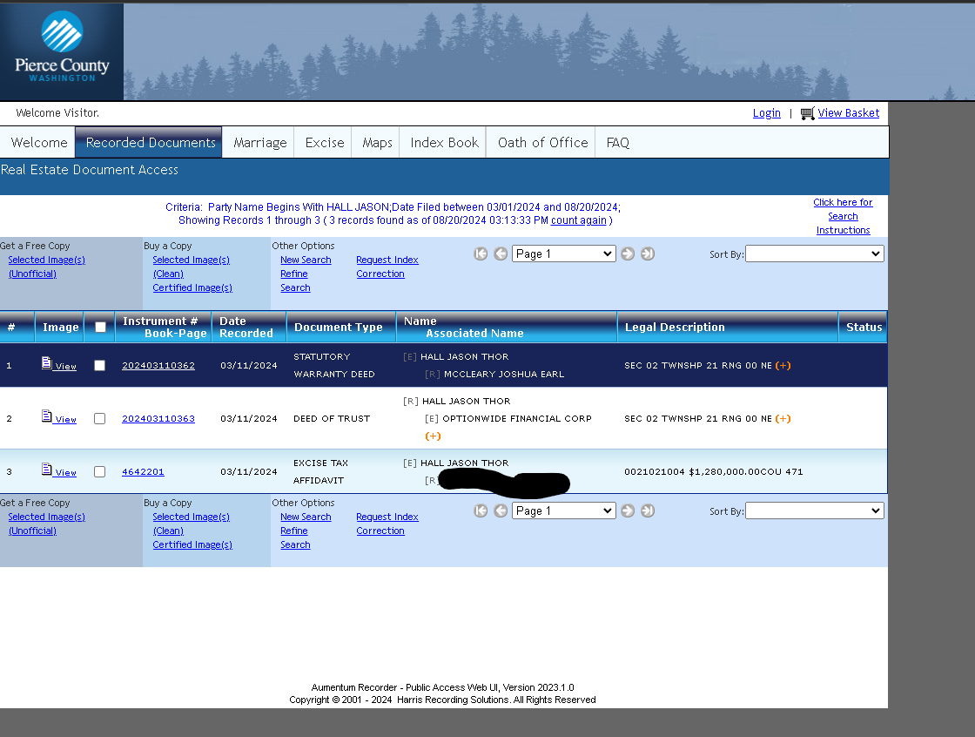Go to last page using bottom pager
This screenshot has height=737, width=975.
coord(648,511)
